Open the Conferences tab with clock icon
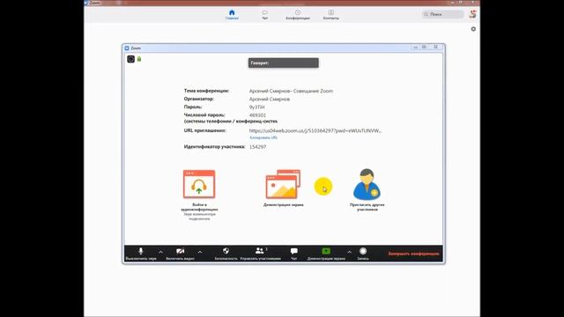This screenshot has height=317, width=564. [298, 14]
